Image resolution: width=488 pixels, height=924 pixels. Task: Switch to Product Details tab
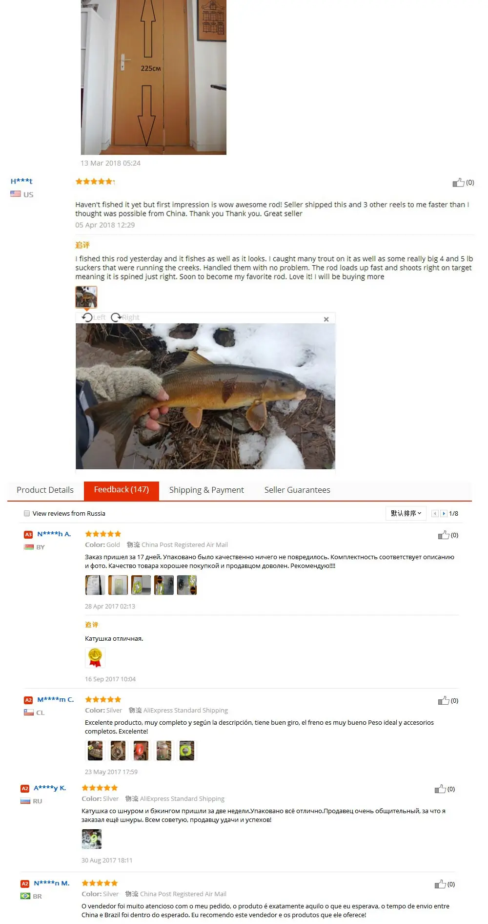pyautogui.click(x=45, y=490)
